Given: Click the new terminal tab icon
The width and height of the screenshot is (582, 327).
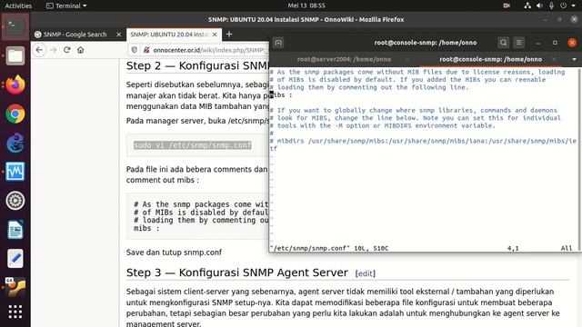Looking at the screenshot, I should pyautogui.click(x=278, y=43).
